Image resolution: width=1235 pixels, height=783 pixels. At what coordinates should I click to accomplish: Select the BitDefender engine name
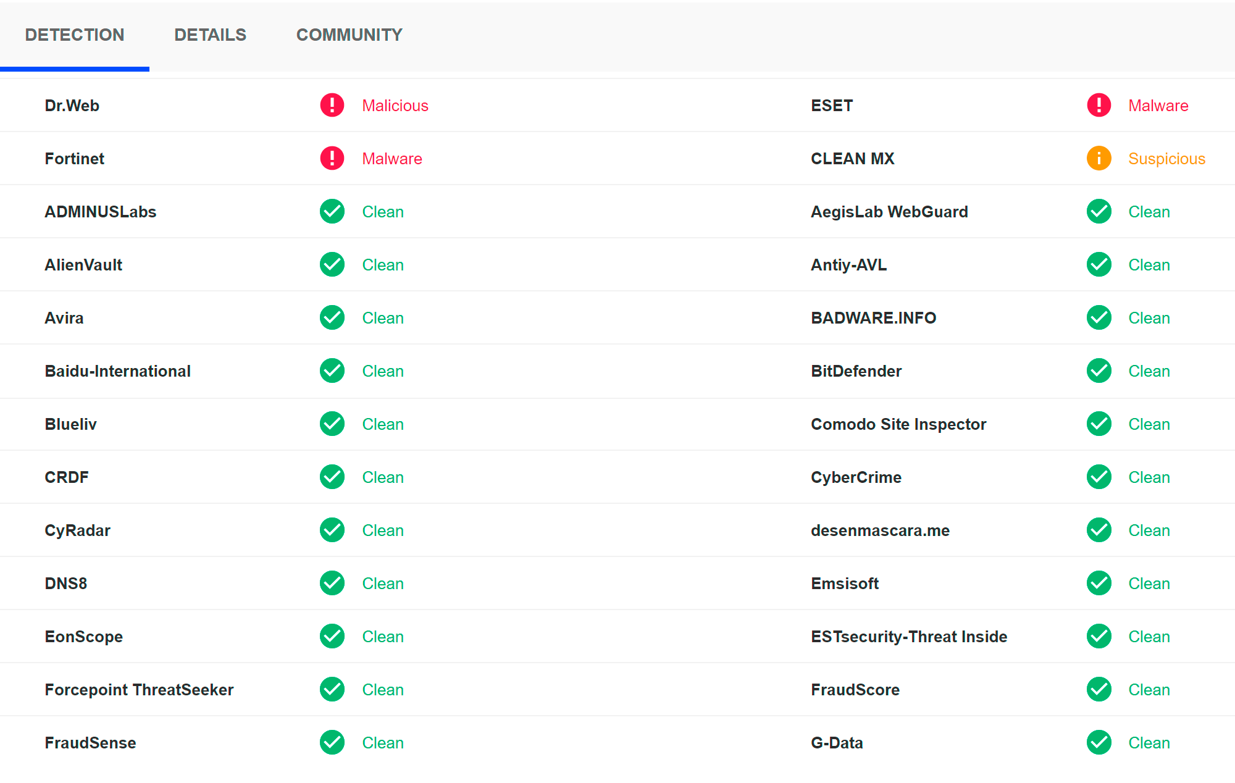[x=856, y=371]
